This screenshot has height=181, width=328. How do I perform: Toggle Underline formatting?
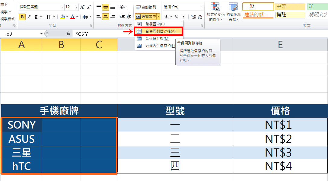tap(36, 17)
